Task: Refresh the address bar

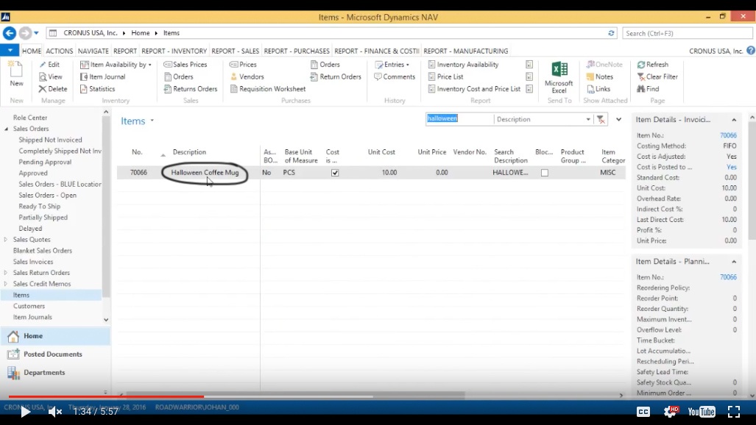Action: pyautogui.click(x=611, y=33)
